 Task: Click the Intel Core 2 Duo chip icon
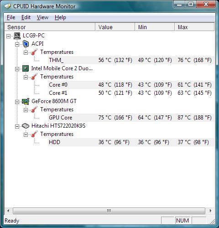point(26,68)
